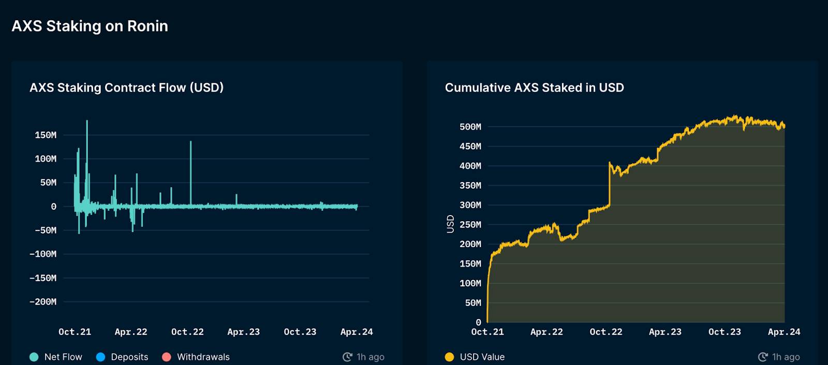
Task: Click Oct.22 on the Cumulative AXS chart axis
Action: click(606, 332)
